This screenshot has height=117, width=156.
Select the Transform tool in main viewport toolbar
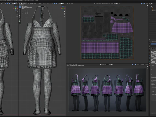(x=20, y=17)
